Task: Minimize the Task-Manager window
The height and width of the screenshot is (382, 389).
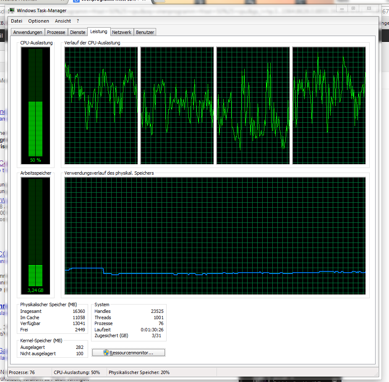Action: pos(342,8)
